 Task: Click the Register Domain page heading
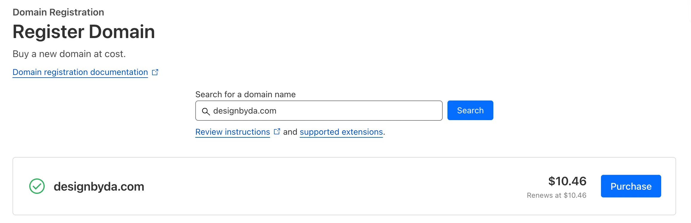pyautogui.click(x=84, y=32)
